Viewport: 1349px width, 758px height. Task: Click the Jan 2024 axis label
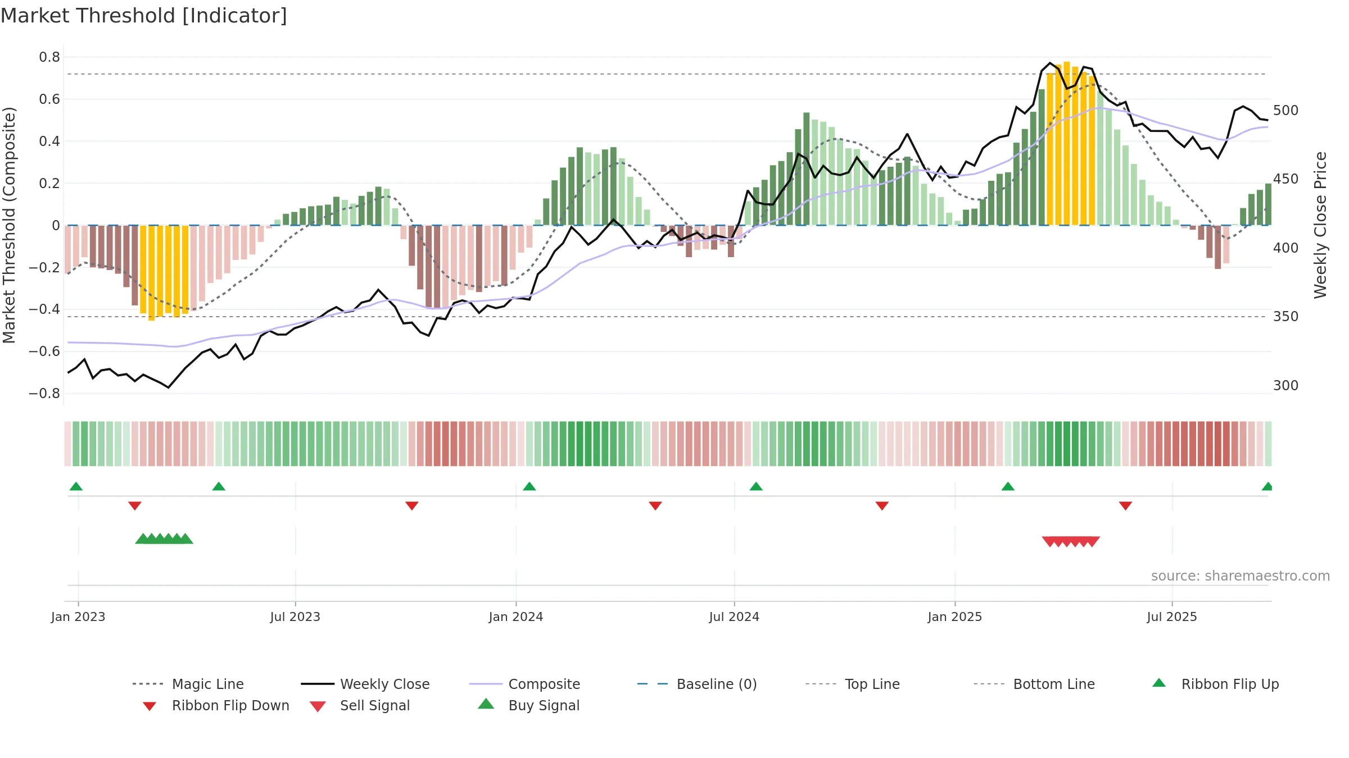tap(516, 617)
